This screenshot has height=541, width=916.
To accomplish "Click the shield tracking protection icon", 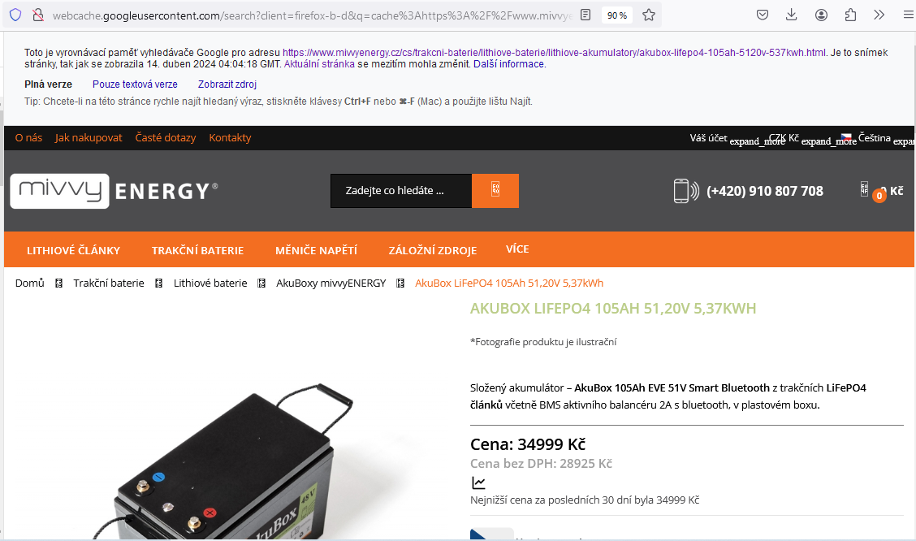I will [x=15, y=15].
